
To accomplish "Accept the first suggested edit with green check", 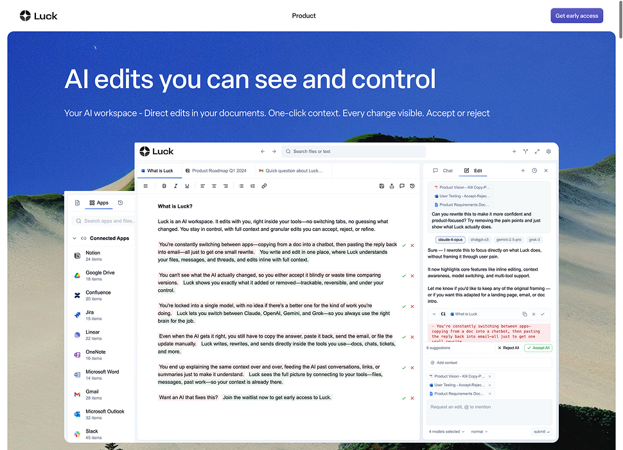I will tap(403, 245).
